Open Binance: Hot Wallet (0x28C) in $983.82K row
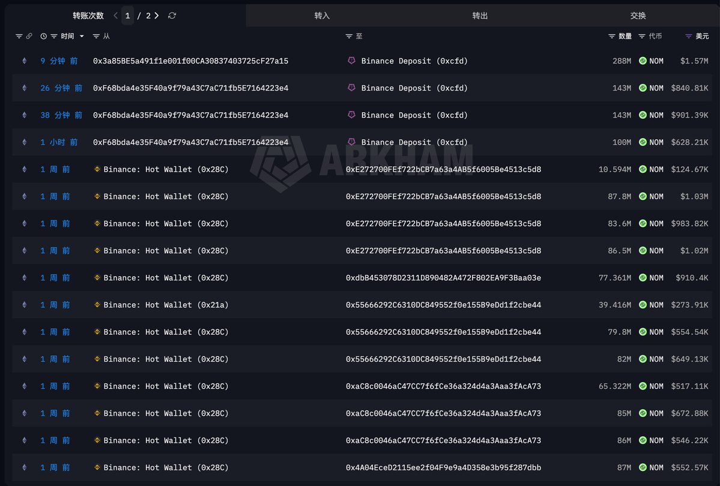This screenshot has width=720, height=486. 166,223
